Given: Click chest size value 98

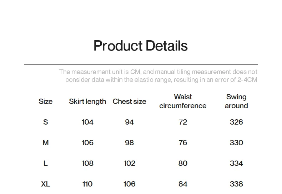Looking at the screenshot, I should point(129,143).
